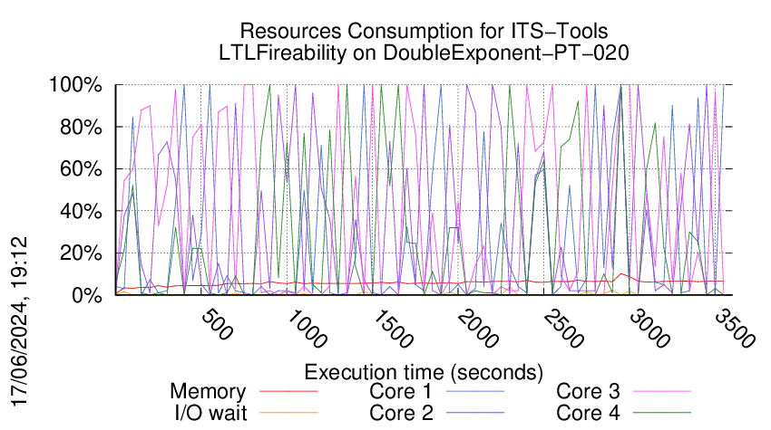771x430 pixels.
Task: Click the '3000' x-axis tick label
Action: click(649, 329)
